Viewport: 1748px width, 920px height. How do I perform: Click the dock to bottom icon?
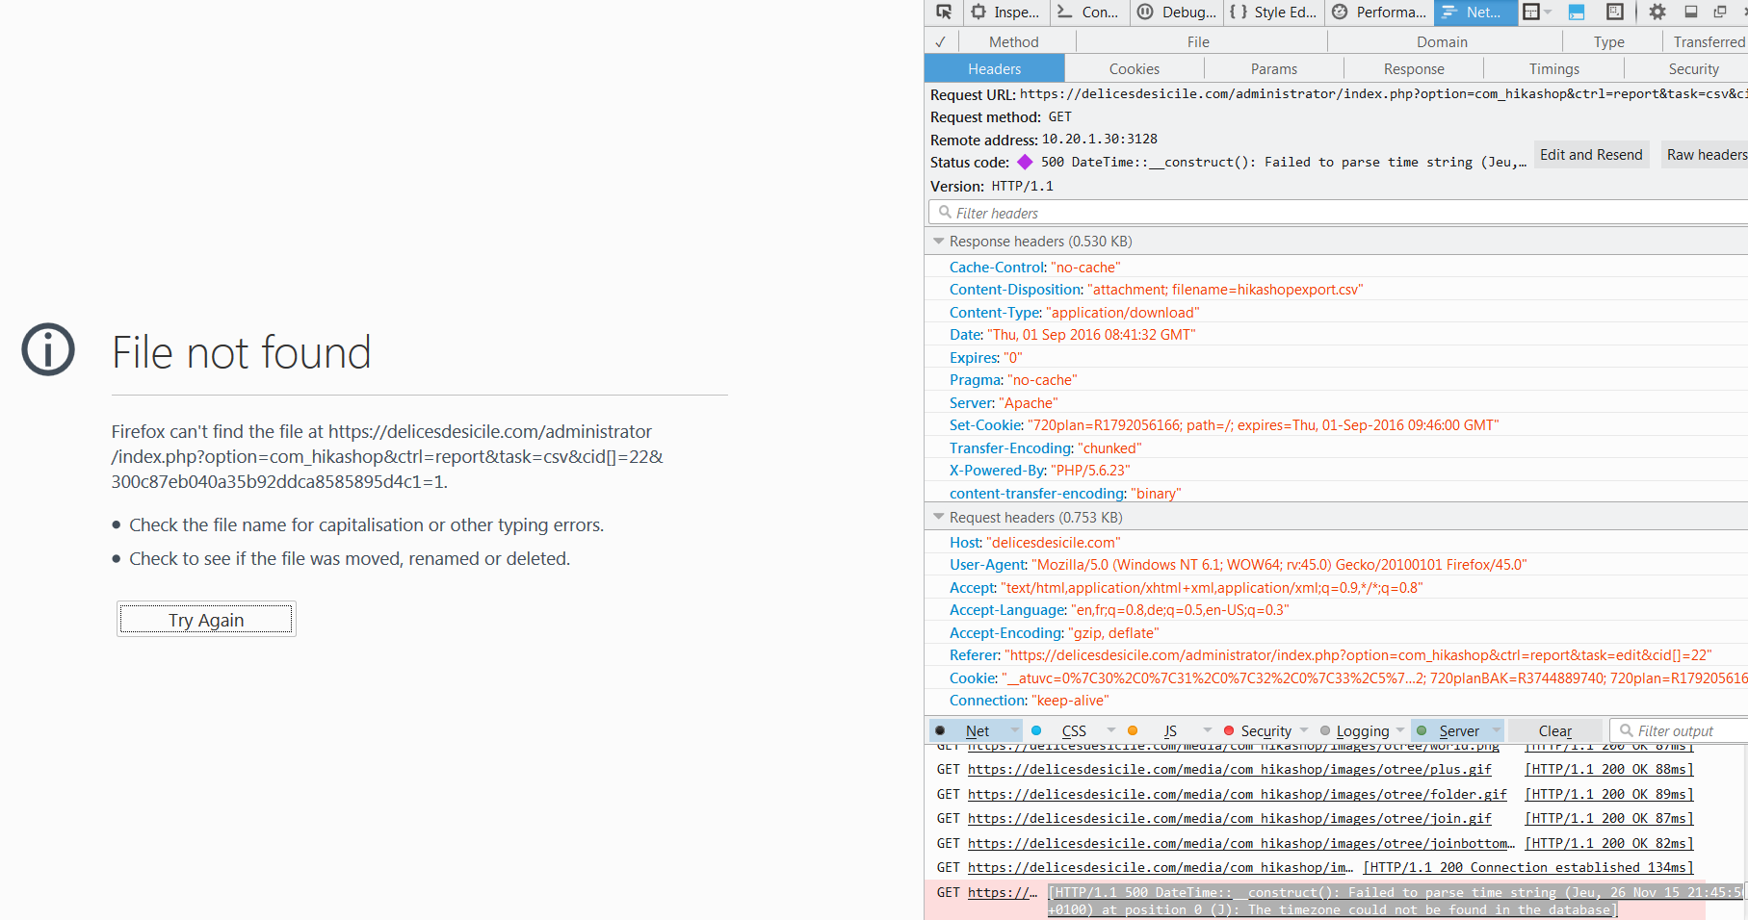(x=1690, y=13)
